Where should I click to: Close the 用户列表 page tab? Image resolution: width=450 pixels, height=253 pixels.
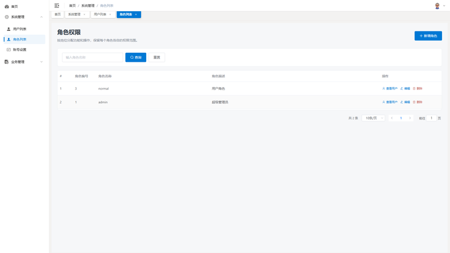coord(110,15)
